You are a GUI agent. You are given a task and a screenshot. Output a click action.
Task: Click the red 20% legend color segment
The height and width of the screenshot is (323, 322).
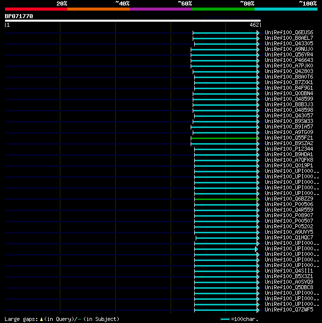(x=36, y=9)
